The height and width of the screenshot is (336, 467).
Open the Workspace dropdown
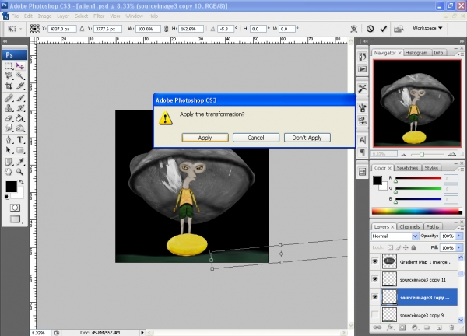427,28
